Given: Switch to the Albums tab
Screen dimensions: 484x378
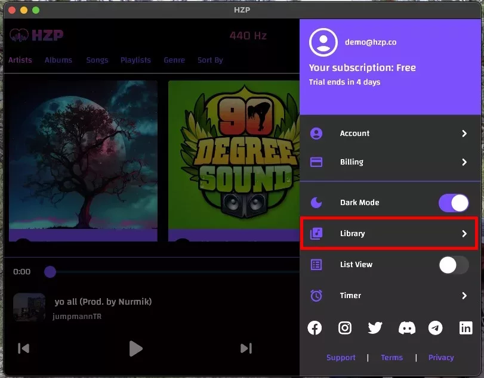Looking at the screenshot, I should [x=58, y=60].
